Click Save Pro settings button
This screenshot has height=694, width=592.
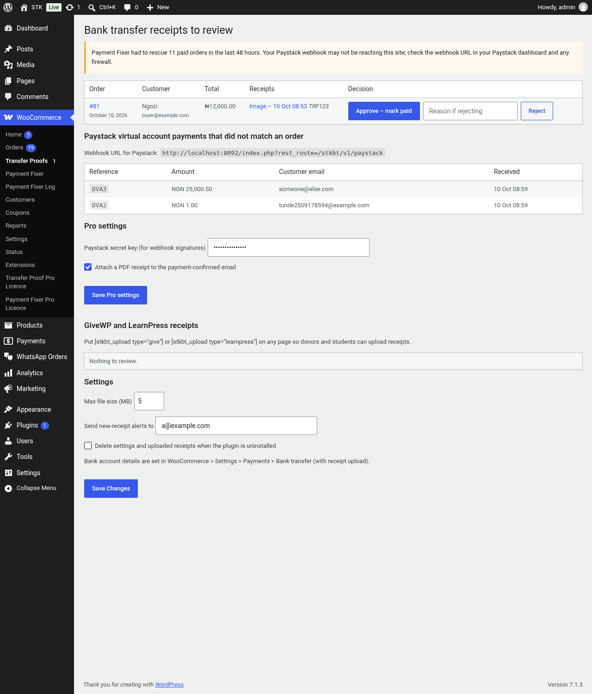[x=116, y=295]
